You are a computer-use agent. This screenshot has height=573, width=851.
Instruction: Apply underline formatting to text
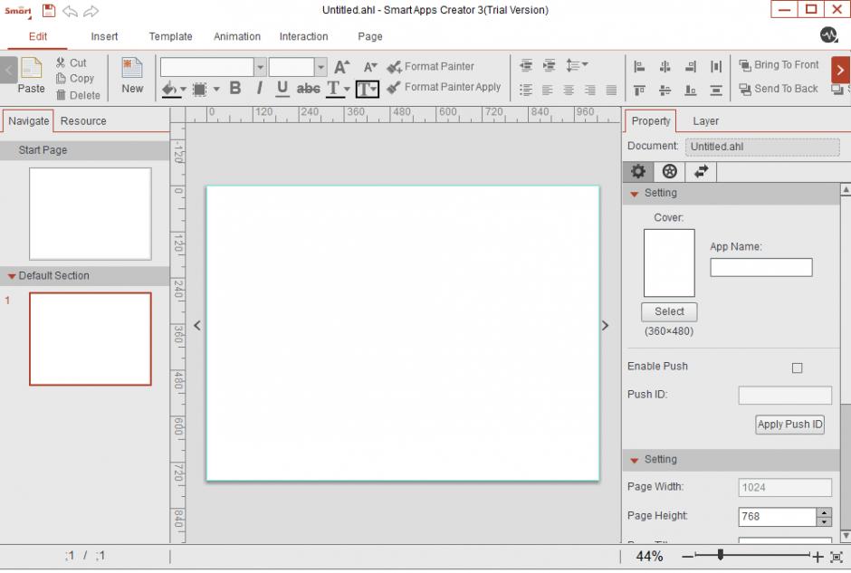click(x=282, y=89)
